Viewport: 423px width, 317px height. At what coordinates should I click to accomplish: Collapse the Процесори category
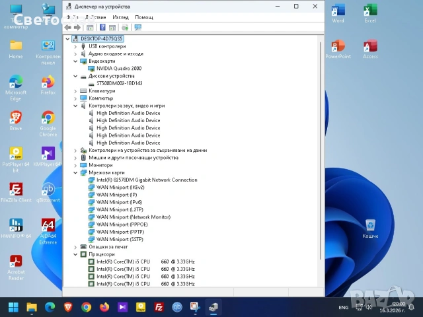(75, 254)
